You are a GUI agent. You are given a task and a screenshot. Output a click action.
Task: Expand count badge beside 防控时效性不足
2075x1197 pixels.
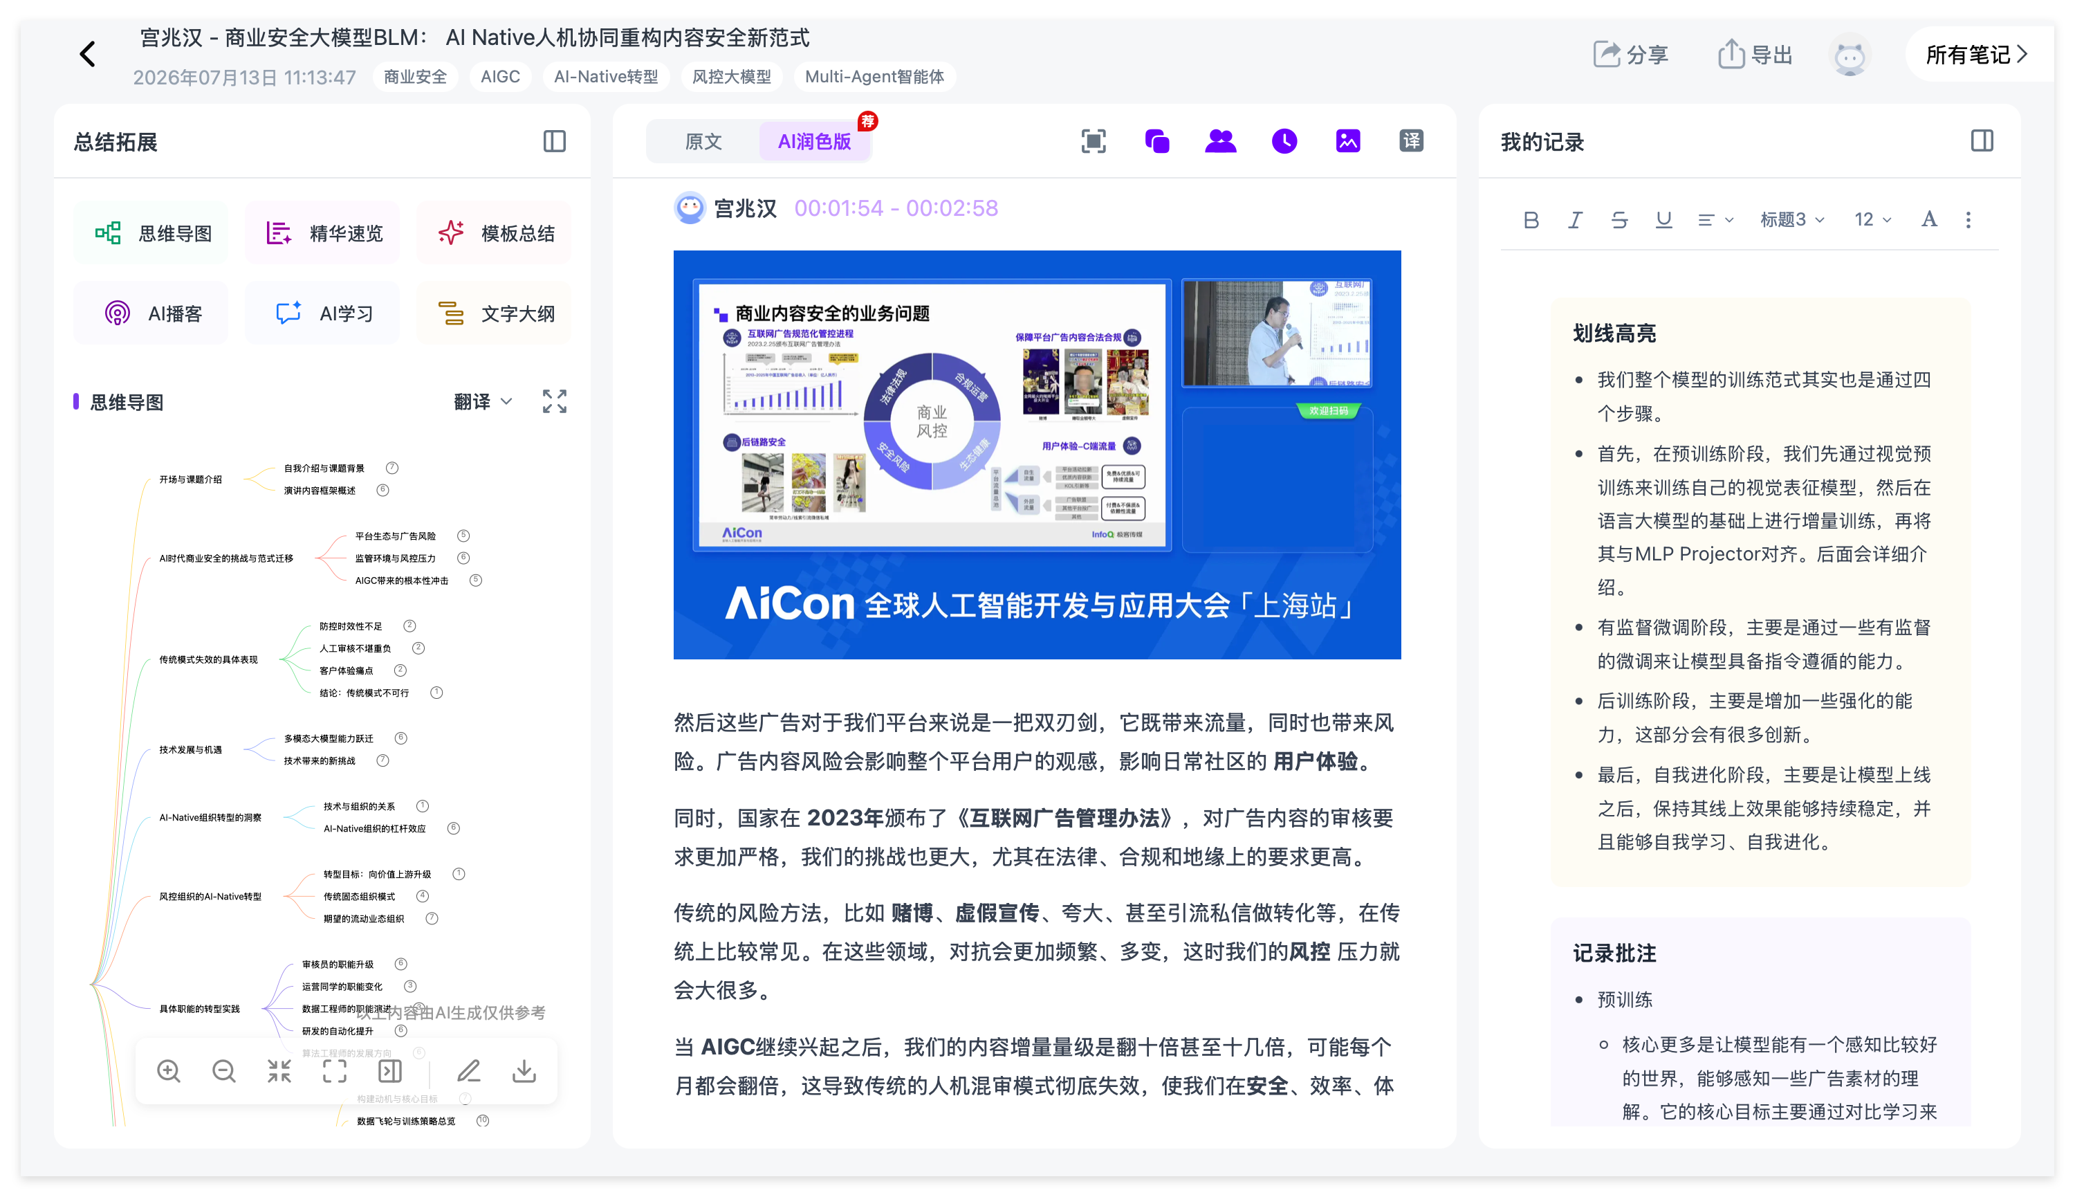point(410,625)
